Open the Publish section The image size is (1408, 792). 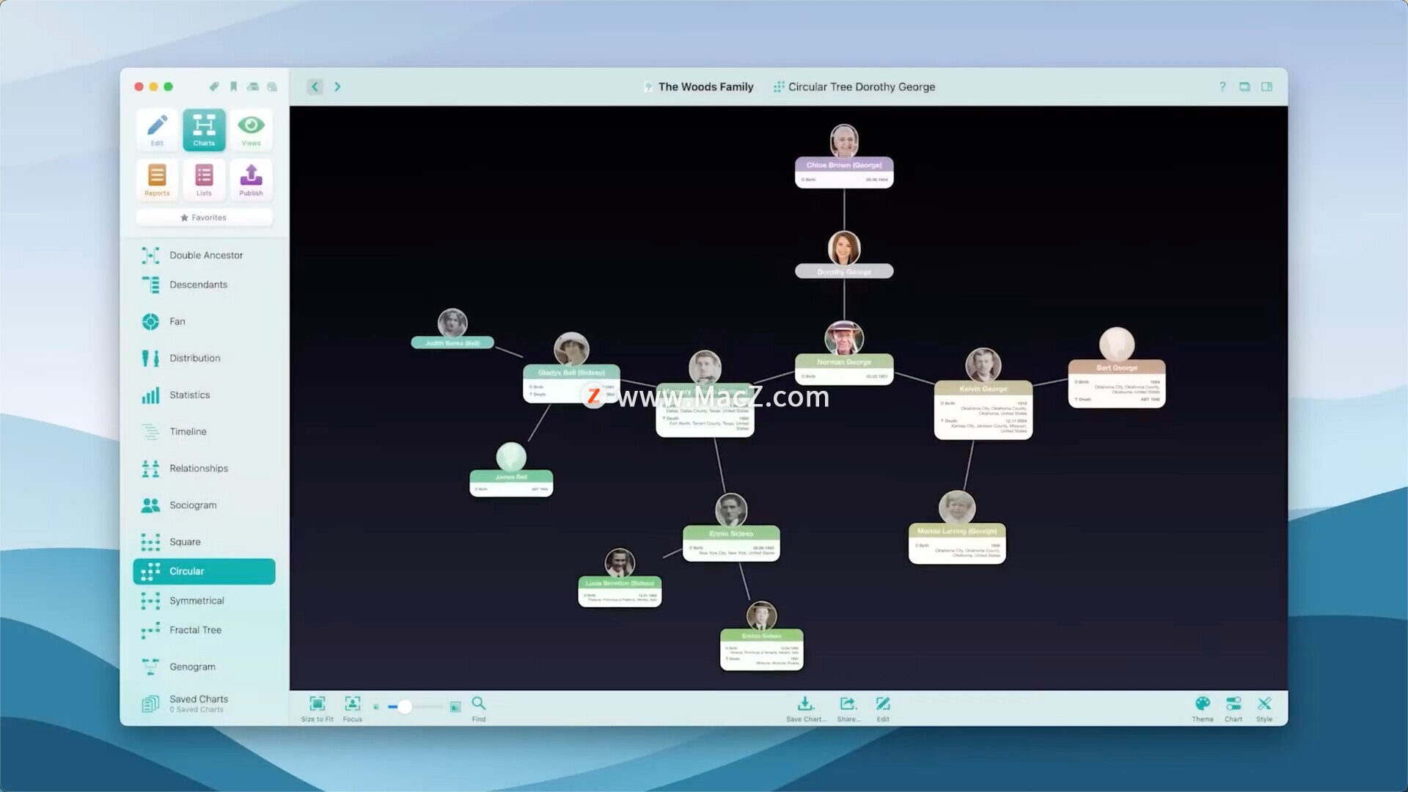pyautogui.click(x=251, y=180)
